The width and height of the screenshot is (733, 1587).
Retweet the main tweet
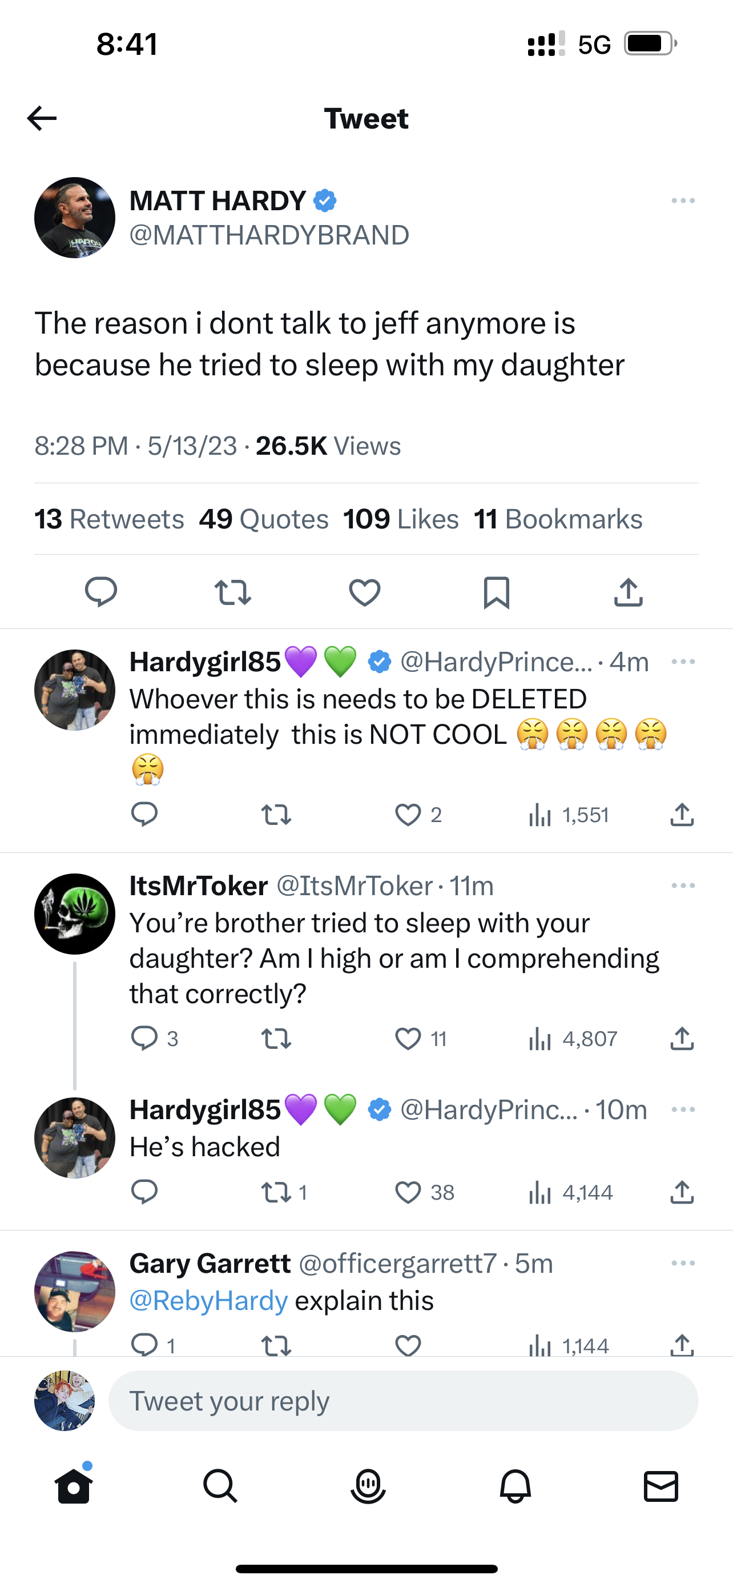233,592
